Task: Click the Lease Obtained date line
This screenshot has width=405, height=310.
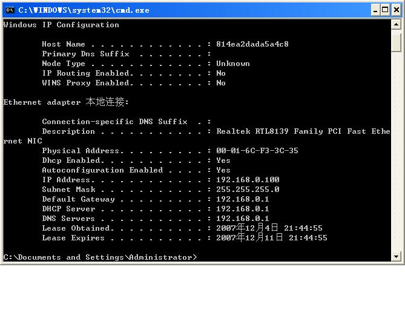Action: click(x=182, y=228)
